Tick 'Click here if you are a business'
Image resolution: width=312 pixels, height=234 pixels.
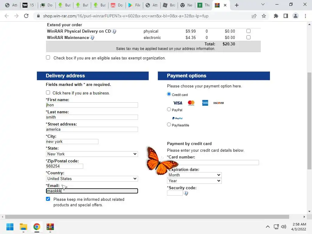(48, 93)
